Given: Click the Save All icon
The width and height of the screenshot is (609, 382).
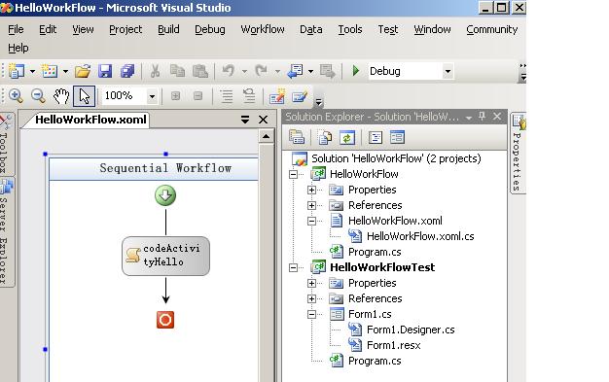Looking at the screenshot, I should coord(127,71).
